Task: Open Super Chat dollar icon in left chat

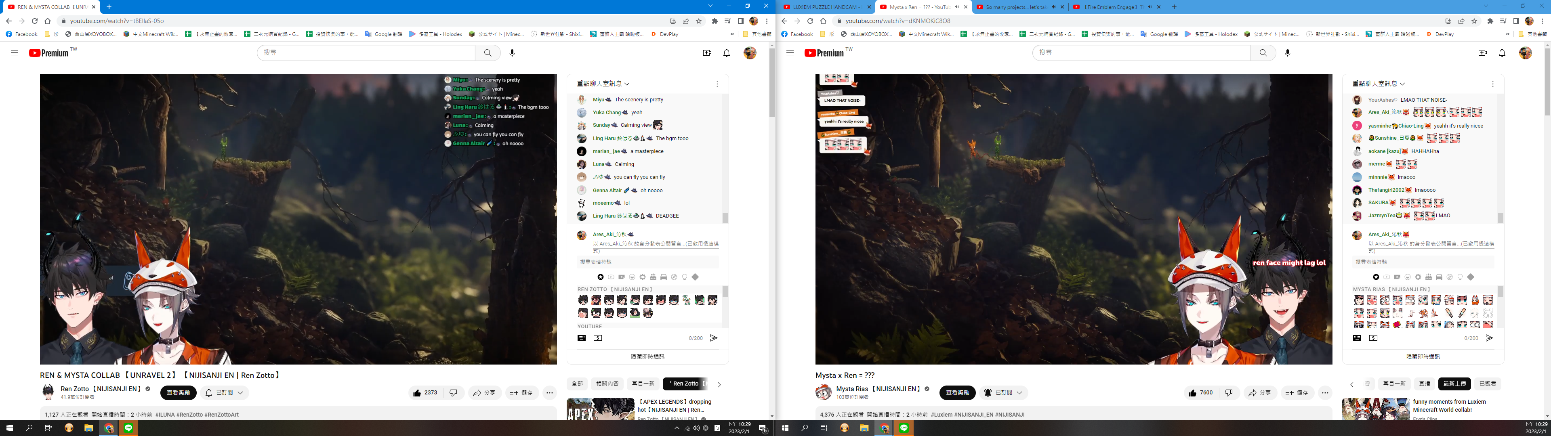Action: click(x=597, y=338)
